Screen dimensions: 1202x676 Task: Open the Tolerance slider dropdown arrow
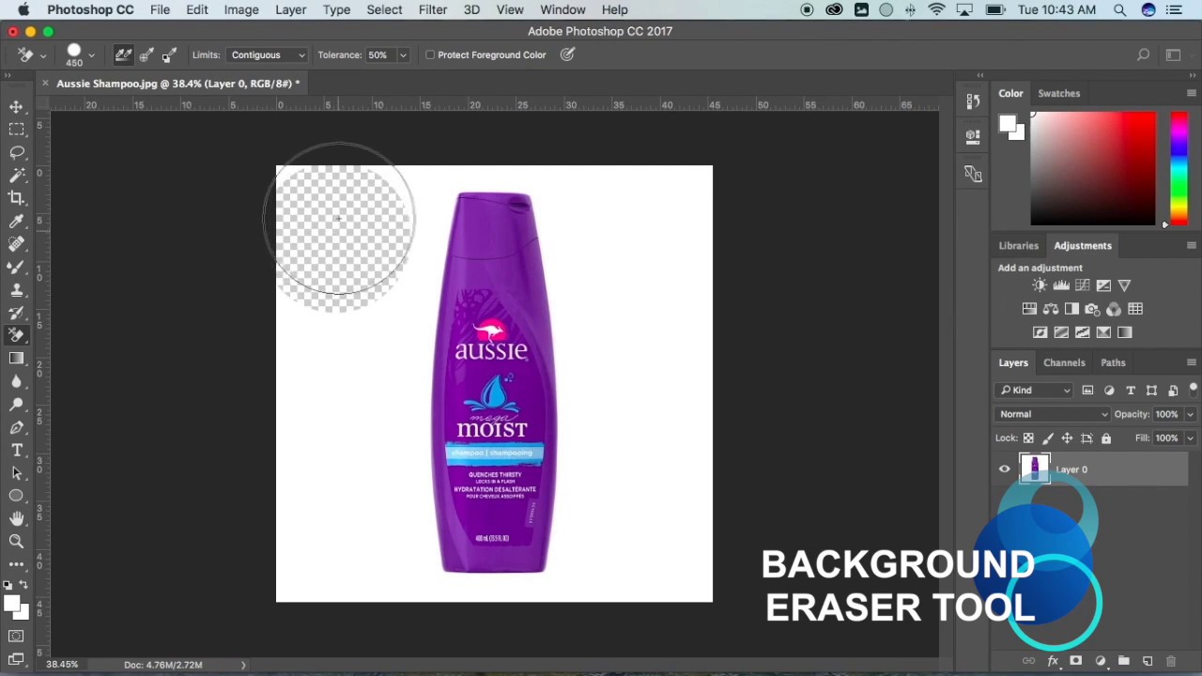coord(403,54)
